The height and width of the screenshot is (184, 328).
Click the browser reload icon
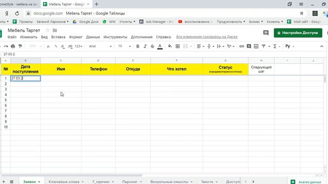17,13
